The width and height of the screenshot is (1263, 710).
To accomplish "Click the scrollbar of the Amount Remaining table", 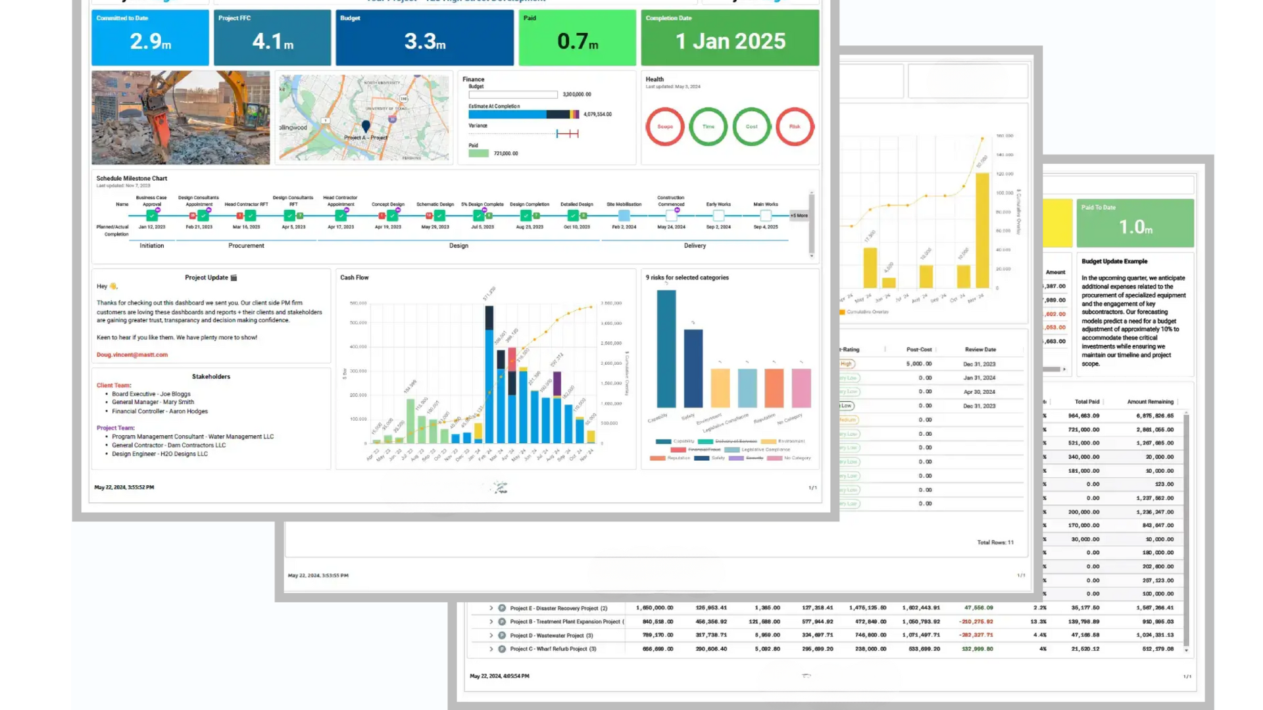I will click(x=1187, y=531).
